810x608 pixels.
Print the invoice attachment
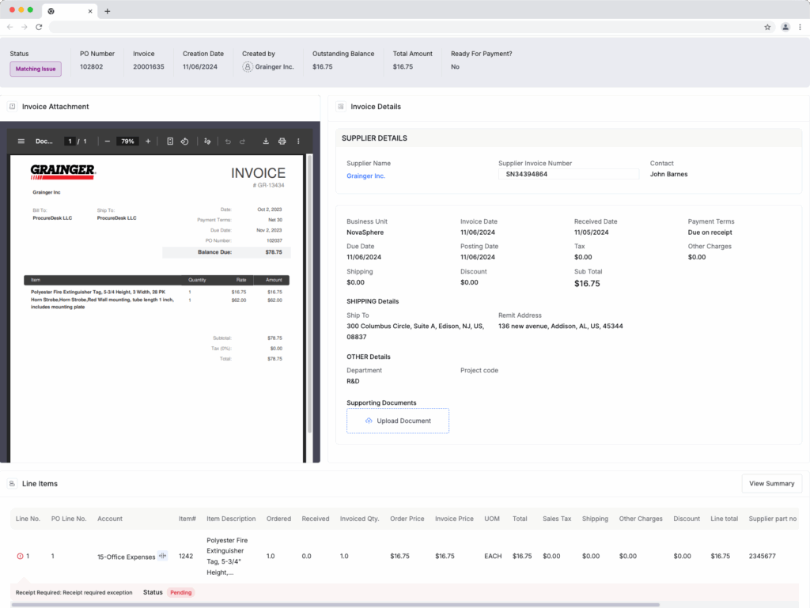point(282,142)
